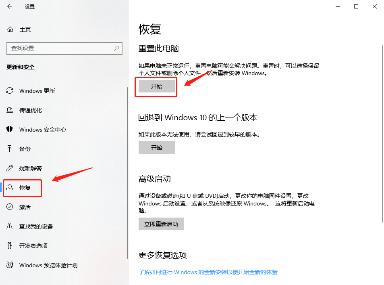Image resolution: width=384 pixels, height=285 pixels.
Task: Click 开始 under 回退到 Windows 10
Action: click(x=157, y=148)
